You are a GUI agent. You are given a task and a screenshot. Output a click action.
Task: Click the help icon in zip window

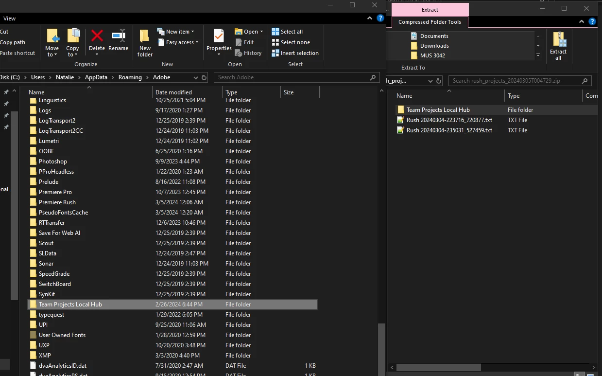(x=592, y=22)
